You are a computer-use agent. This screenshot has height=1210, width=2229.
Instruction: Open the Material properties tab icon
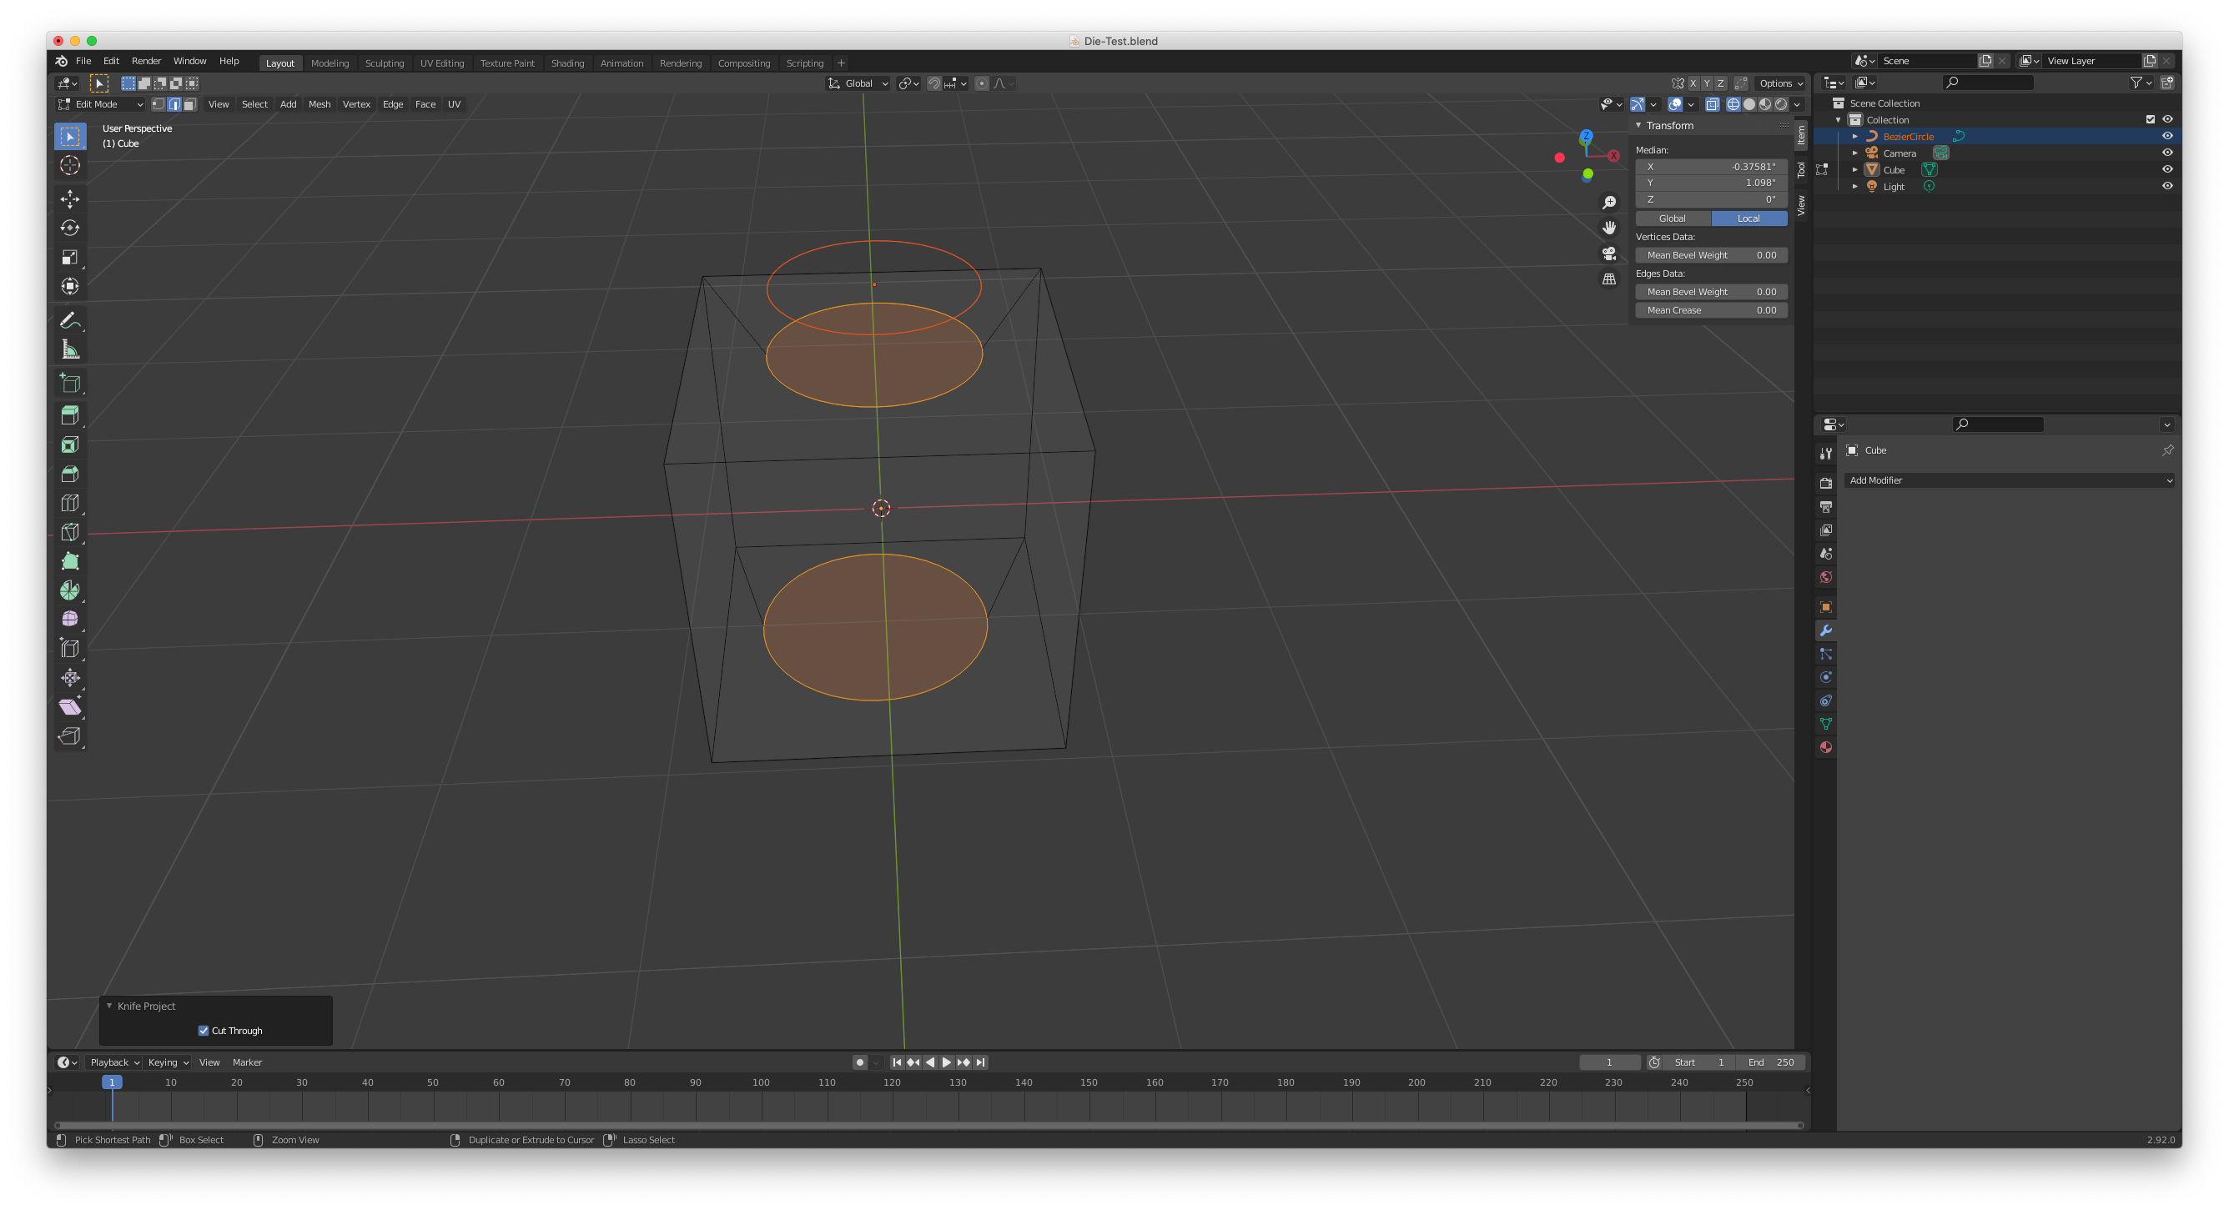point(1826,747)
